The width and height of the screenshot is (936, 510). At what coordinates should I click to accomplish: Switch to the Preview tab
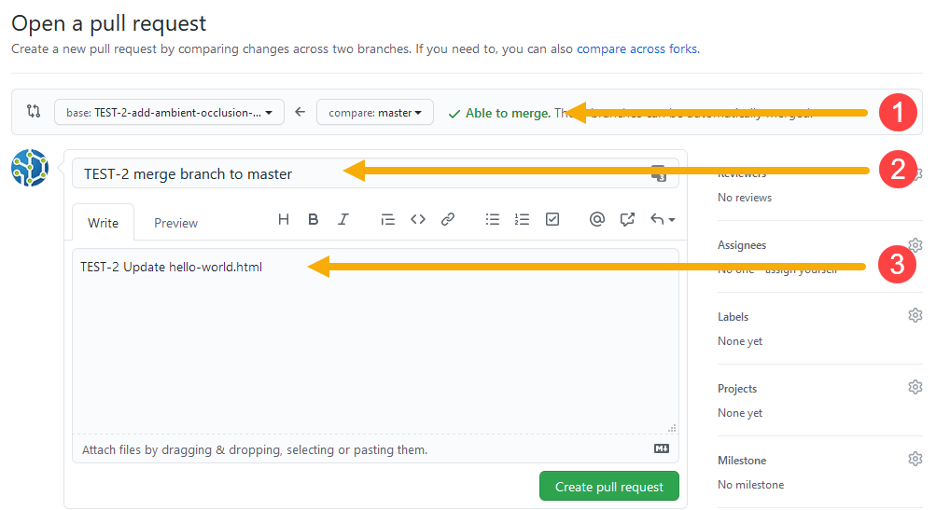pyautogui.click(x=175, y=223)
